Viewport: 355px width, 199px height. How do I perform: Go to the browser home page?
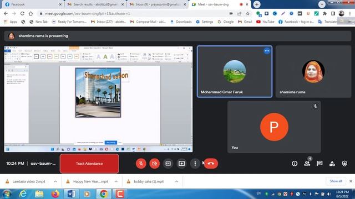(31, 13)
